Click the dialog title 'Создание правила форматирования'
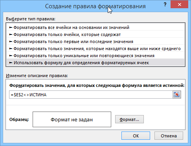The image size is (191, 146). 95,6
